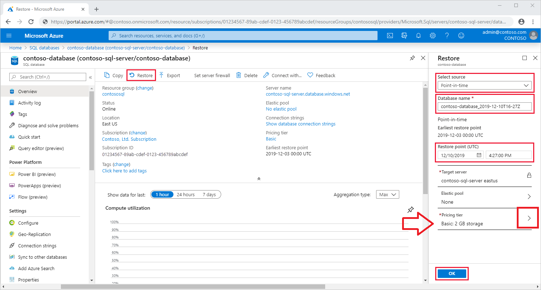Navigate to SQL databases via breadcrumb
Screen dimensions: 541x290
point(44,47)
